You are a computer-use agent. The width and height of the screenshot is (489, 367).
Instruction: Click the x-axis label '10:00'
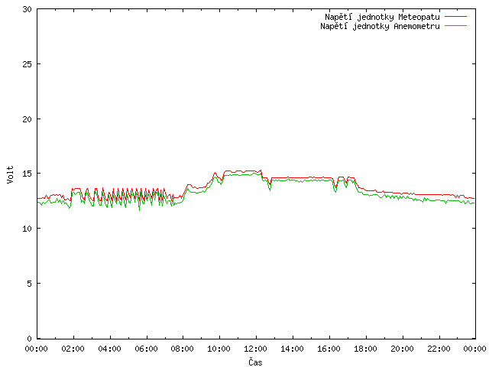tap(219, 349)
